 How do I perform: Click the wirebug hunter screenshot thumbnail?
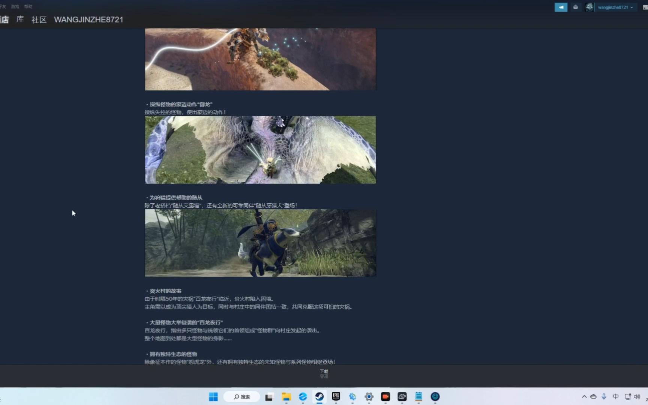260,59
